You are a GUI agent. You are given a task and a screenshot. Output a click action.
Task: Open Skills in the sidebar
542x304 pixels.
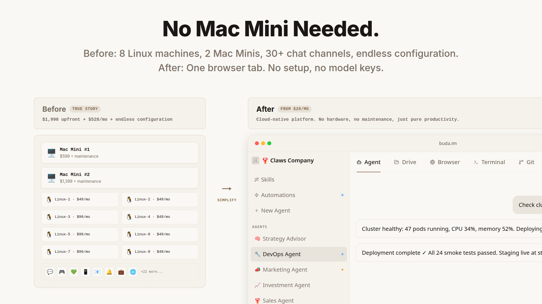[267, 180]
